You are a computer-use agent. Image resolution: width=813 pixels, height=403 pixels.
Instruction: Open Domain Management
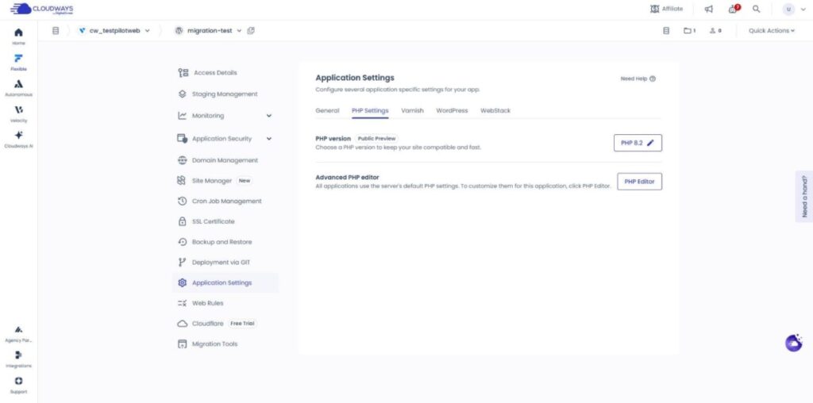point(225,160)
